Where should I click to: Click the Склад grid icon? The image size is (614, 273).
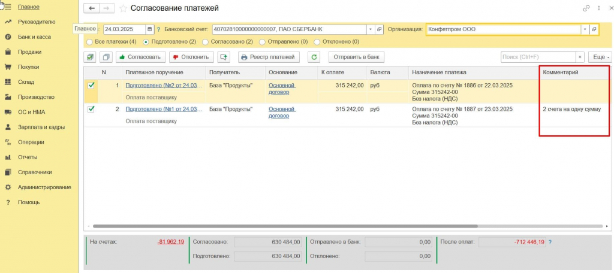[7, 82]
